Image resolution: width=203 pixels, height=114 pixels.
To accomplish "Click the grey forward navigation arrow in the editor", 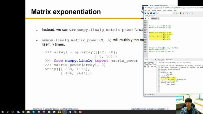I will point(148,18).
